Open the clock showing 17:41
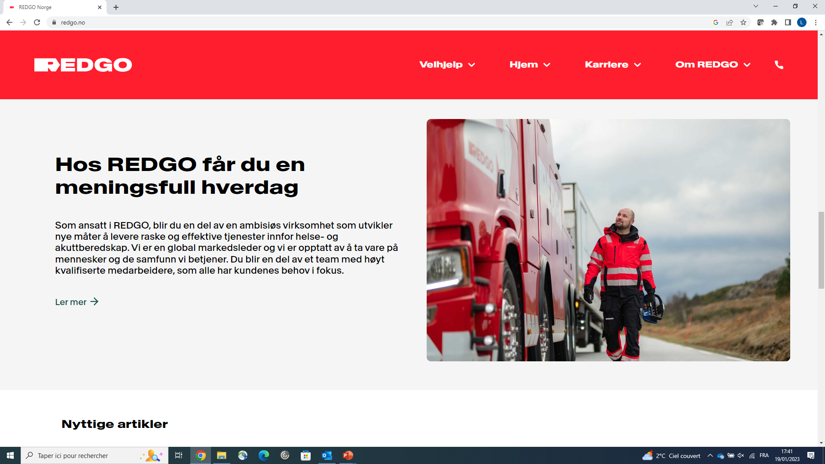This screenshot has height=464, width=825. (787, 455)
